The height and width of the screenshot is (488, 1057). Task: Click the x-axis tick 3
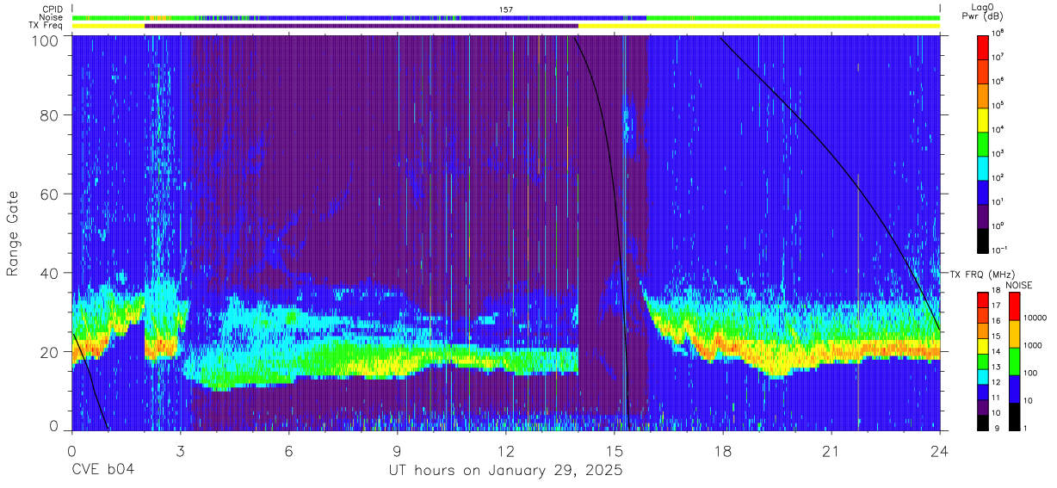(x=181, y=450)
